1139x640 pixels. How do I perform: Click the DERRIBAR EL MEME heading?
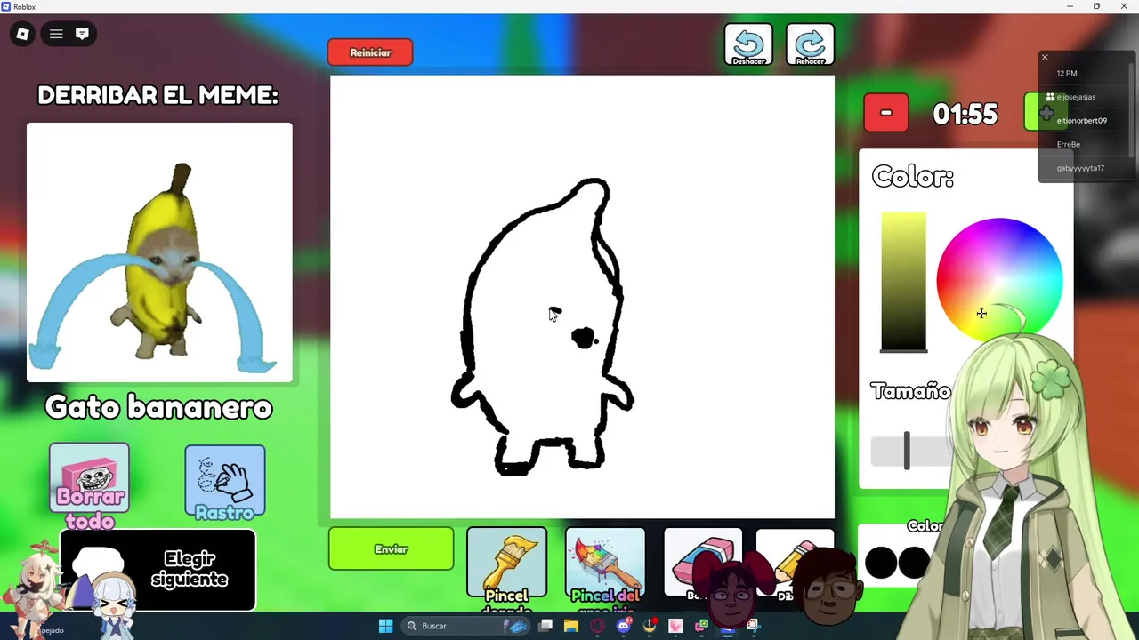pyautogui.click(x=158, y=95)
